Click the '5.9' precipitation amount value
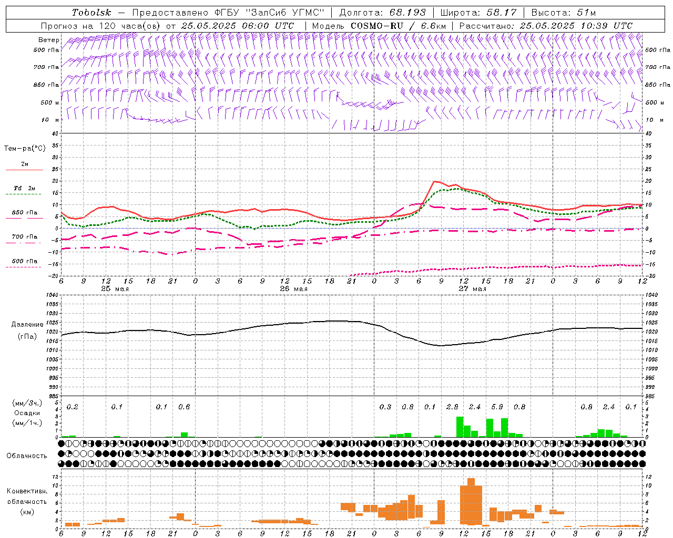 (x=497, y=407)
